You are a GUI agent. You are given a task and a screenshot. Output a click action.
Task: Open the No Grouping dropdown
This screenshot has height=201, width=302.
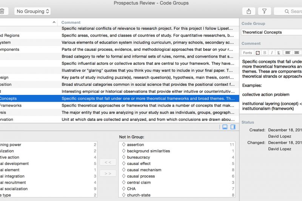[x=32, y=11]
